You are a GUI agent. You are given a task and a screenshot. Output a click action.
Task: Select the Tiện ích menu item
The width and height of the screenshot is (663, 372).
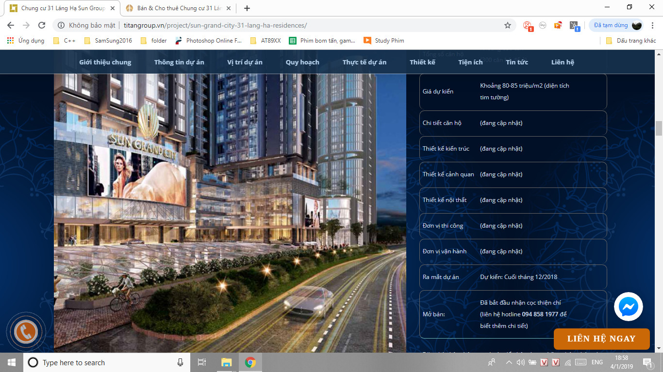(470, 62)
